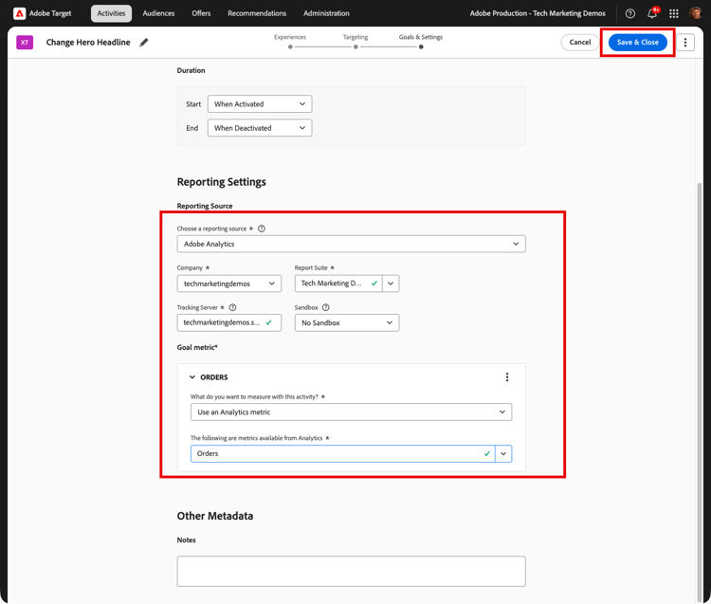Click the Cancel button
Screen dimensions: 711x604
tap(580, 42)
